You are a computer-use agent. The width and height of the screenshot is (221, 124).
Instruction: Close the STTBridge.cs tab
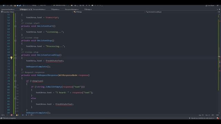[x=31, y=9]
